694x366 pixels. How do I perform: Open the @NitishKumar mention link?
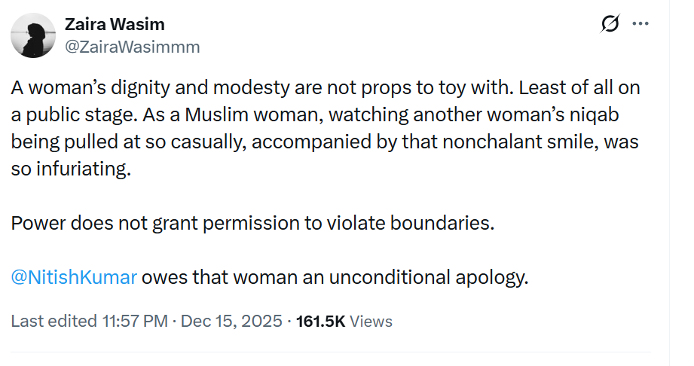click(74, 277)
